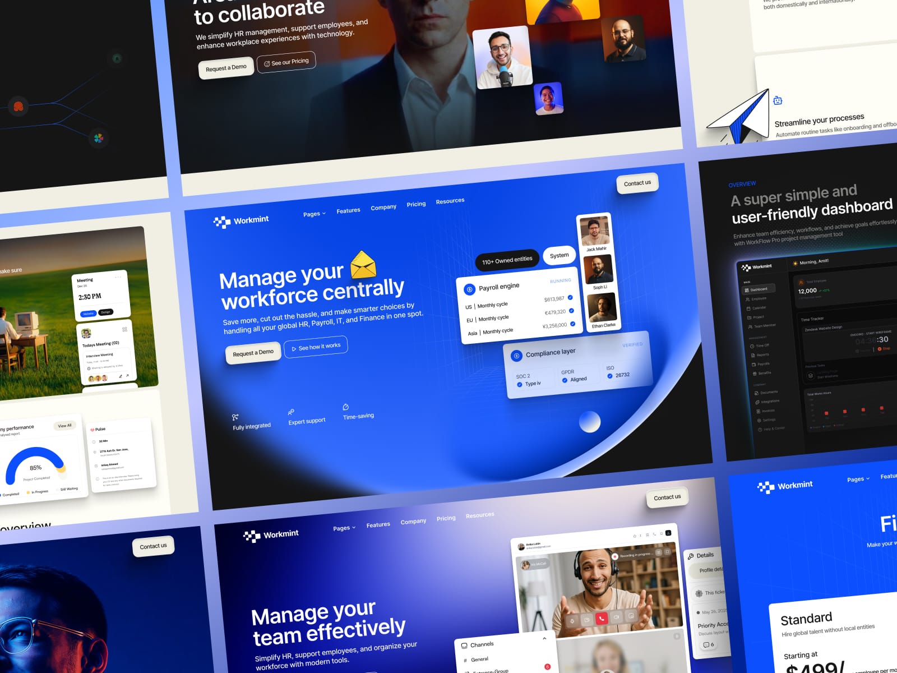897x673 pixels.
Task: Open Pages dropdown beside the Standard plan
Action: [x=858, y=479]
